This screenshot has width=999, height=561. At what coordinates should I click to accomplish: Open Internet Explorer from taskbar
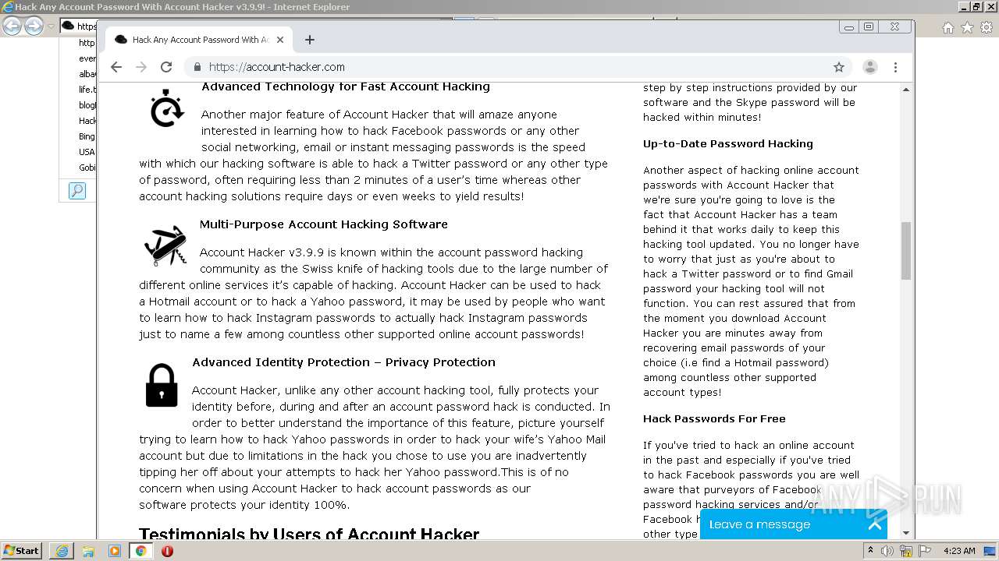coord(62,551)
